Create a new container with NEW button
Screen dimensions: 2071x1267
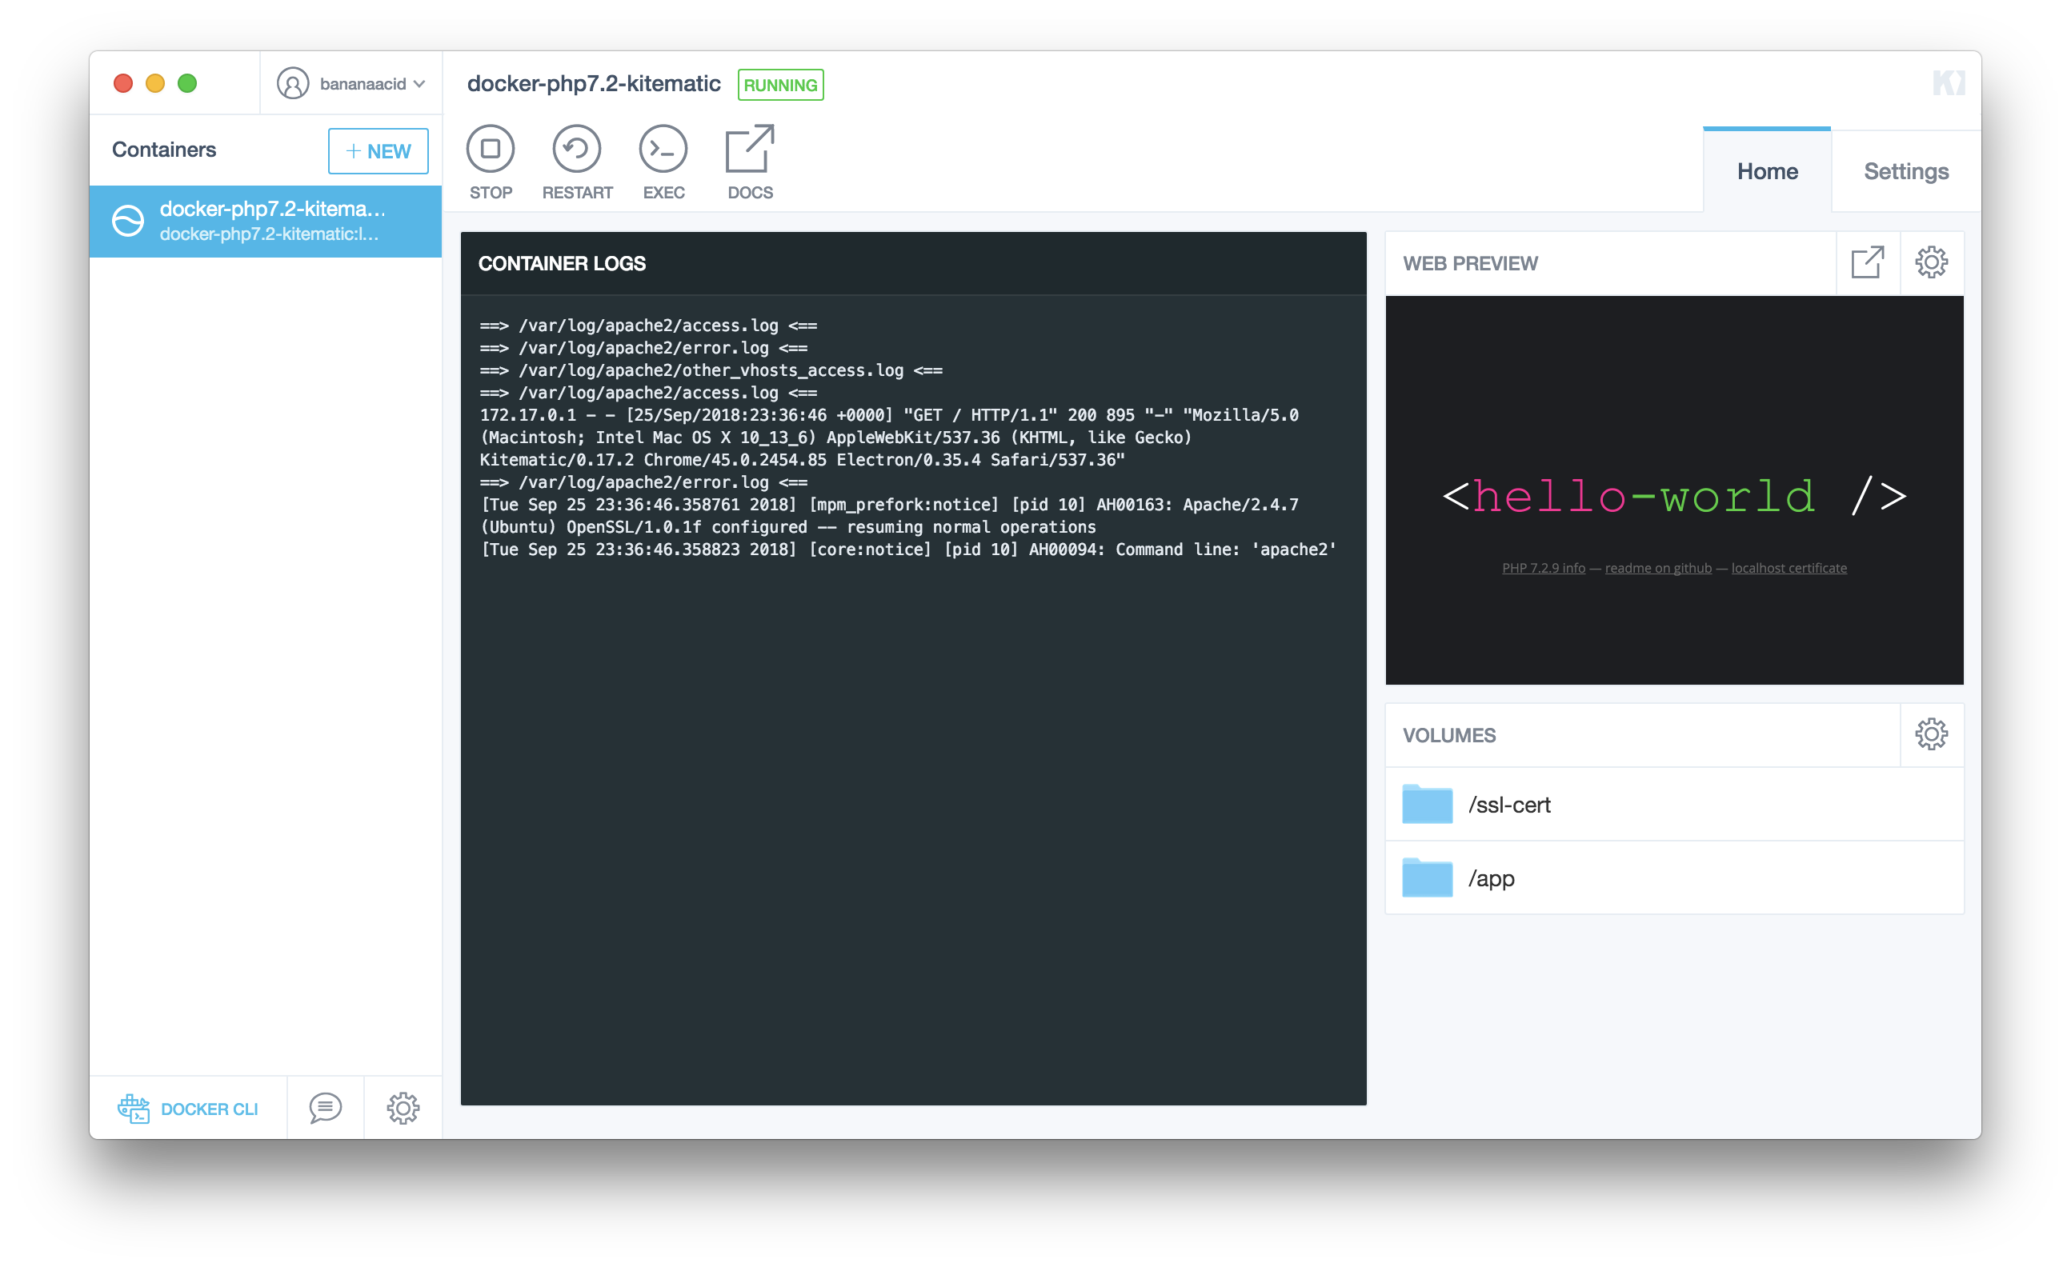[x=379, y=151]
